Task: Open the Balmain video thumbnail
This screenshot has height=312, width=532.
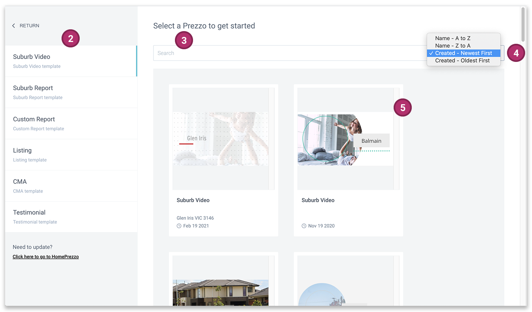Action: coord(345,139)
